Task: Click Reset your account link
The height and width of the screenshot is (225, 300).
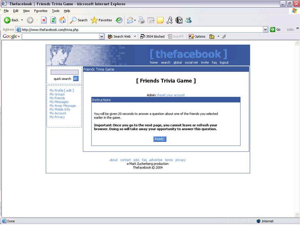Action: click(171, 95)
